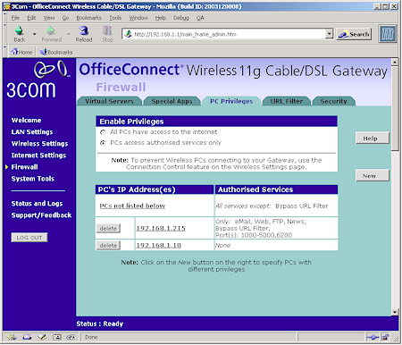Click the page scrollbar up arrow
This screenshot has width=402, height=345.
(x=395, y=63)
